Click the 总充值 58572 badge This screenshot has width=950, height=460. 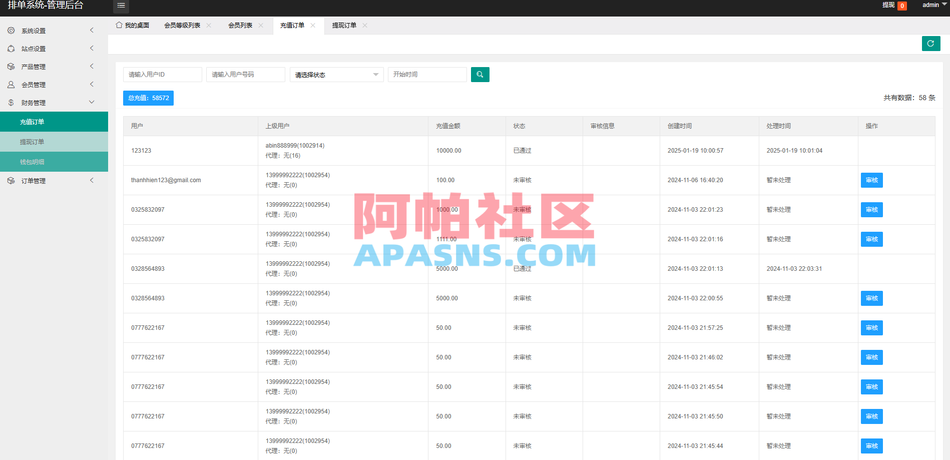pos(148,98)
